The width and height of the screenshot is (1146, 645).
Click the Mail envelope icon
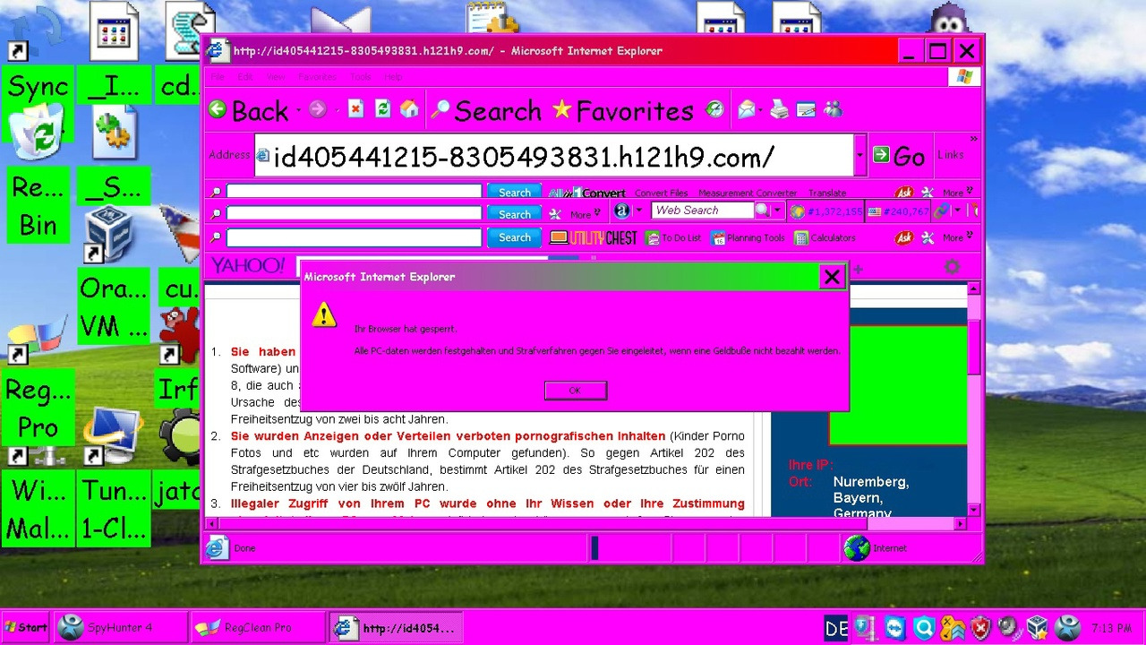(x=746, y=109)
